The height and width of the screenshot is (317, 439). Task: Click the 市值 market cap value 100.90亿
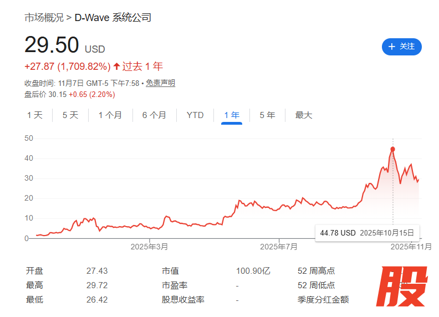pyautogui.click(x=253, y=271)
